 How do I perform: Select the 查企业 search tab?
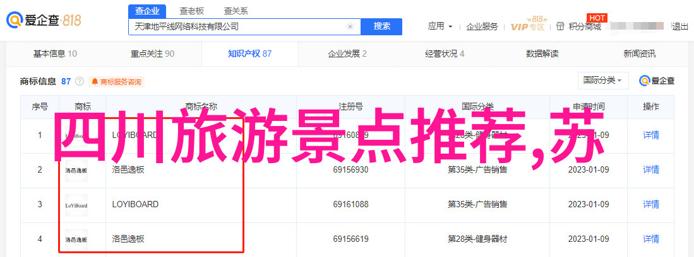click(x=147, y=11)
